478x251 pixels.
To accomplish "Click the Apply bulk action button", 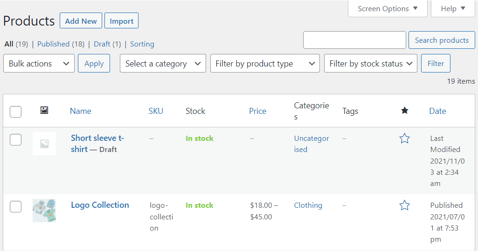I will pyautogui.click(x=94, y=64).
